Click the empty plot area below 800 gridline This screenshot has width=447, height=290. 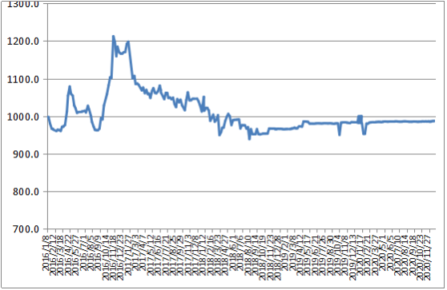click(242, 210)
